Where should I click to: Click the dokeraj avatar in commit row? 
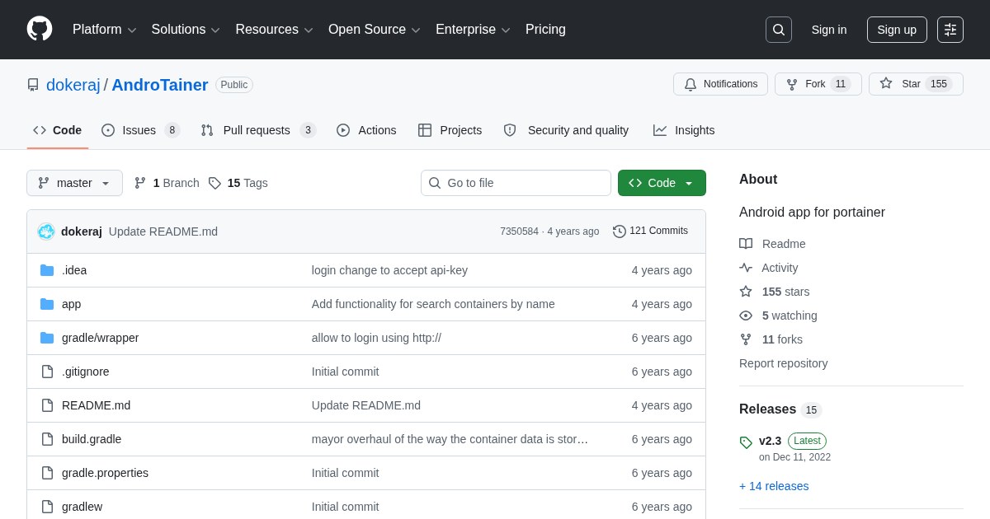point(46,231)
